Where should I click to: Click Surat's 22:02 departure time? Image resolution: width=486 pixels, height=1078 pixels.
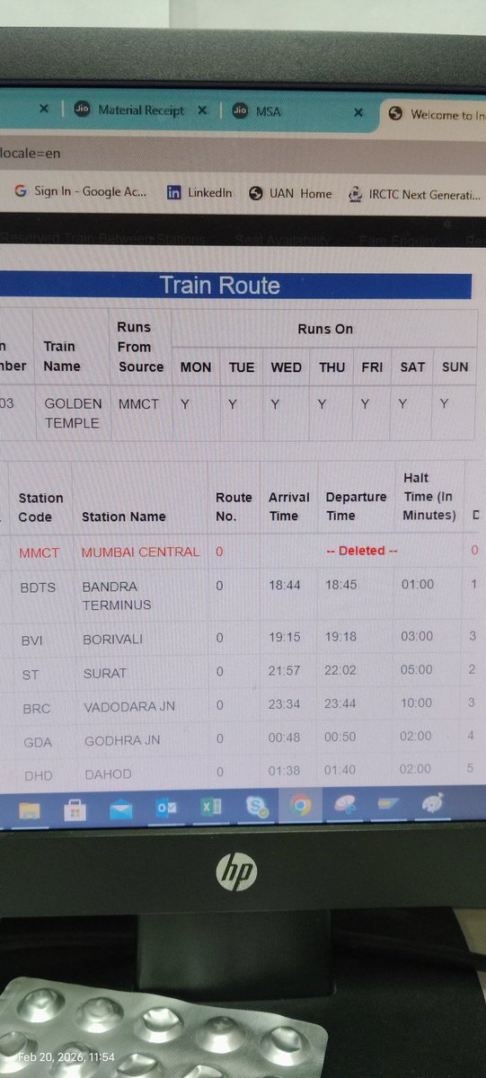pos(340,670)
